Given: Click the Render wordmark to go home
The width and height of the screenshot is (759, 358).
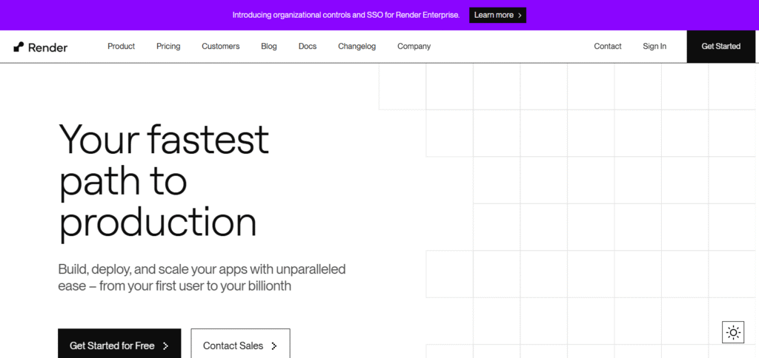Looking at the screenshot, I should (x=47, y=47).
